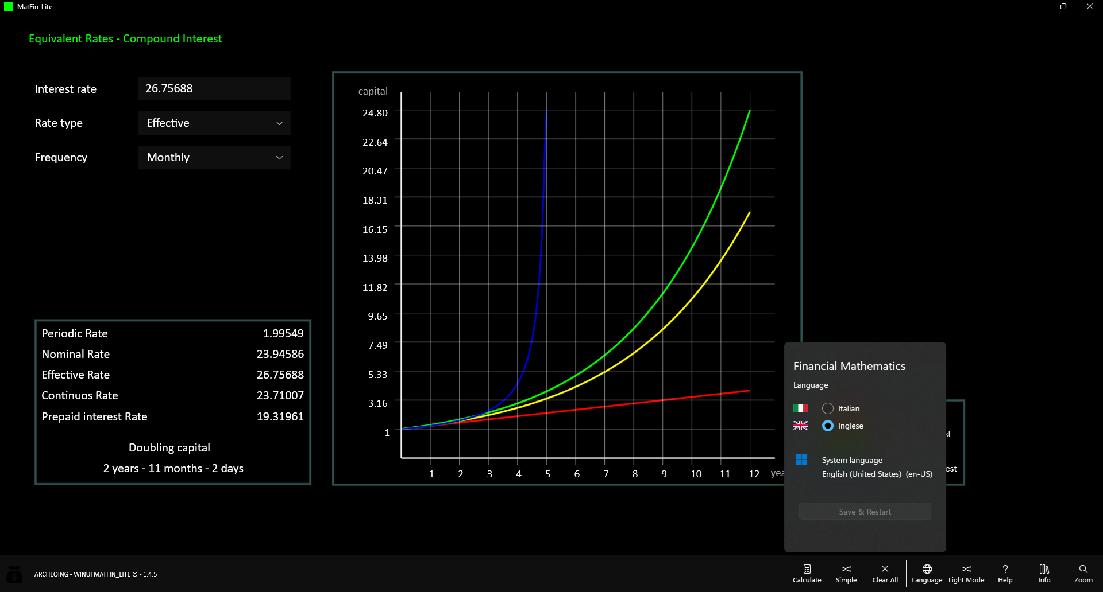Click the UK flag icon

(x=800, y=426)
